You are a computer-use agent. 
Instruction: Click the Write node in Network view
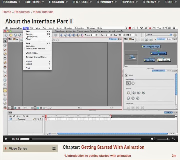click(149, 60)
